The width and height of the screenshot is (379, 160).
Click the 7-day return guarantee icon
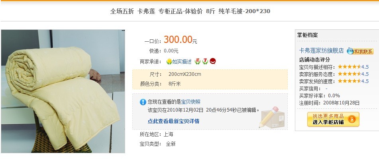[205, 62]
